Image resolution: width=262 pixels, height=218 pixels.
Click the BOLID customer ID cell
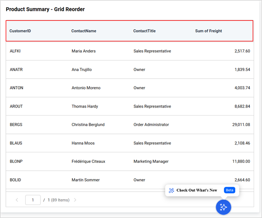click(15, 180)
